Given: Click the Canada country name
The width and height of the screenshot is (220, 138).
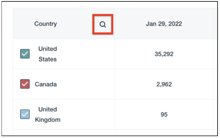Looking at the screenshot, I should 46,84.
